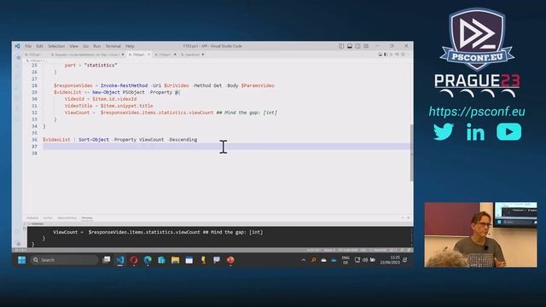Toggle the bottom panel layout icon
Image resolution: width=546 pixels, height=307 pixels.
pyautogui.click(x=350, y=46)
